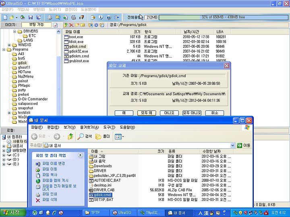Click the 이동 Go button in Explorer

point(244,145)
